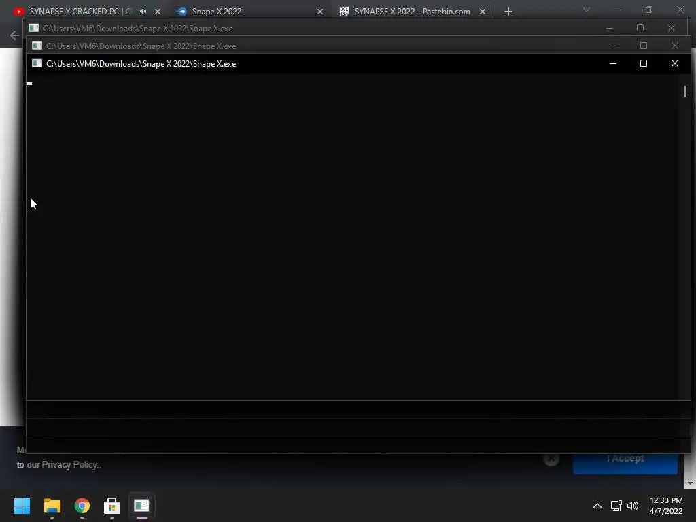Switch to the Snape X 2022 tab
Viewport: 696px width, 522px height.
click(x=217, y=11)
